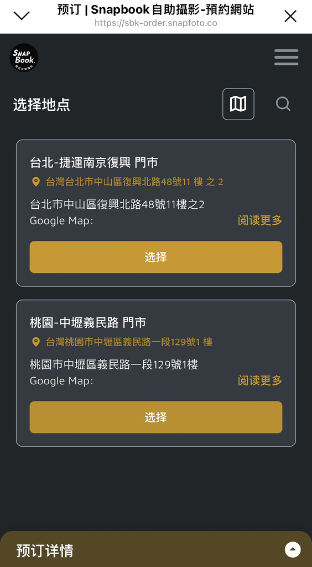
Task: Select the 台北-捷運南京復興 門市 location
Action: pyautogui.click(x=156, y=257)
